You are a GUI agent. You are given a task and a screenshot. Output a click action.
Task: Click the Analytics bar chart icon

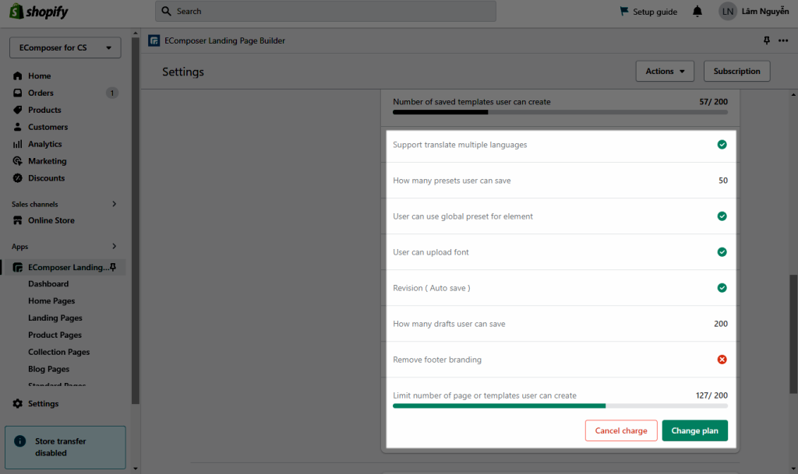pyautogui.click(x=18, y=144)
